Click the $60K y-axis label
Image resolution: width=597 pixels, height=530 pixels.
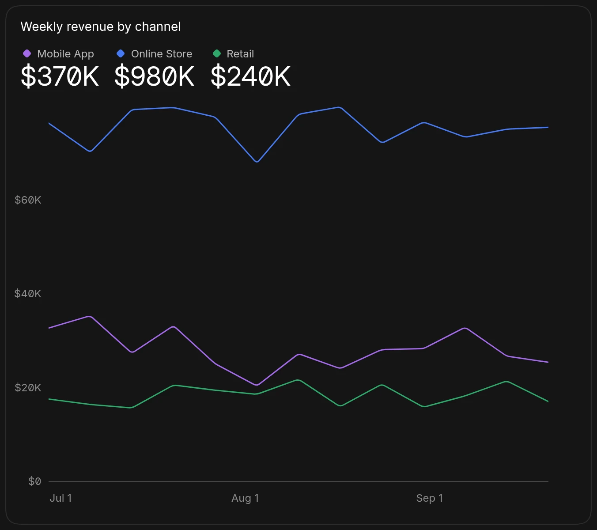(28, 200)
